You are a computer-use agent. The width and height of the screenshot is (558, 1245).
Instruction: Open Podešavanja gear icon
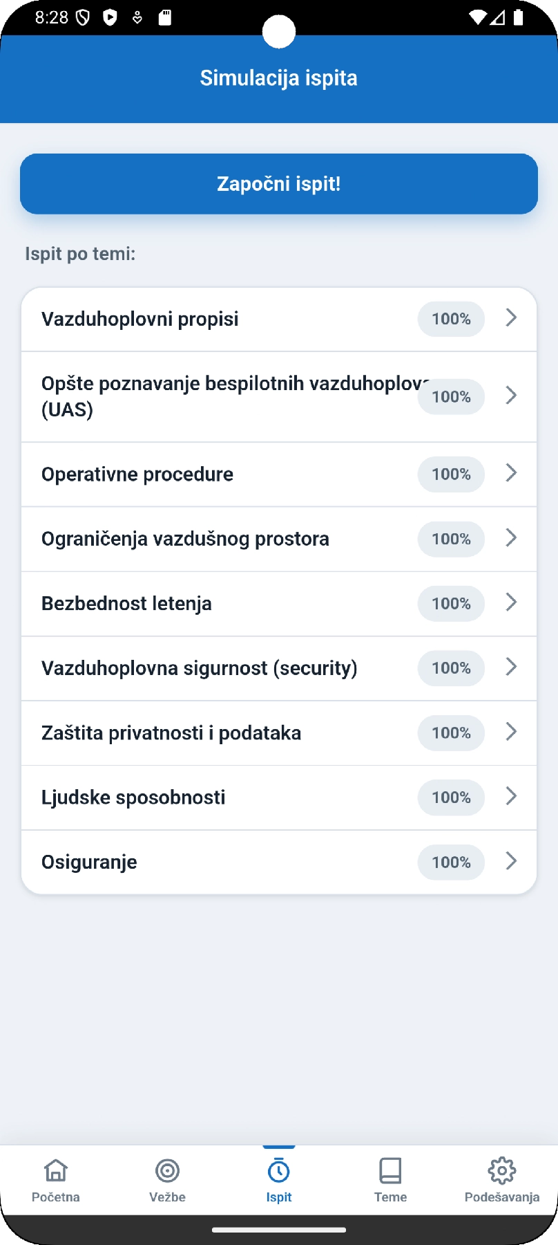pyautogui.click(x=502, y=1170)
